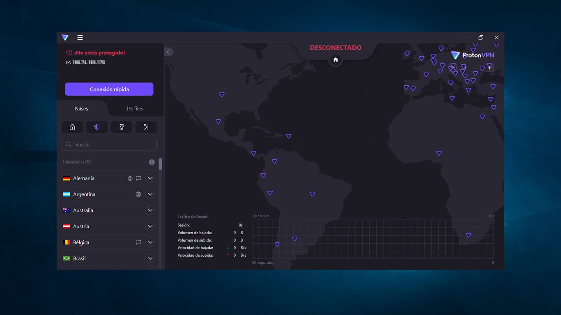Click the Austria country name
The width and height of the screenshot is (561, 315).
point(81,226)
